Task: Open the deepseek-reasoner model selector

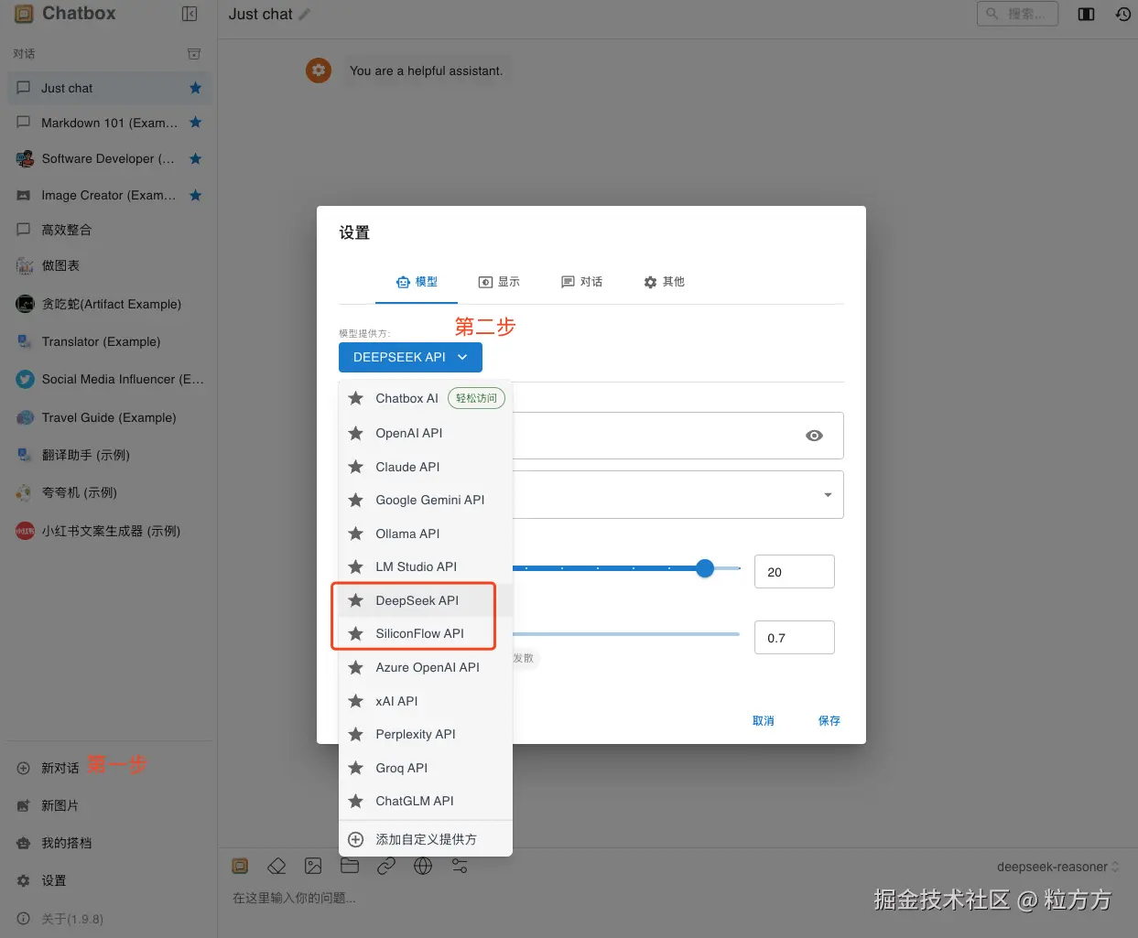Action: 1057,867
